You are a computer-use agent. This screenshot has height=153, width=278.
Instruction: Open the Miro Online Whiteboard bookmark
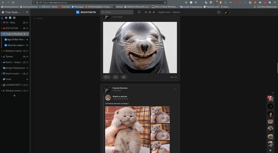pos(165,7)
